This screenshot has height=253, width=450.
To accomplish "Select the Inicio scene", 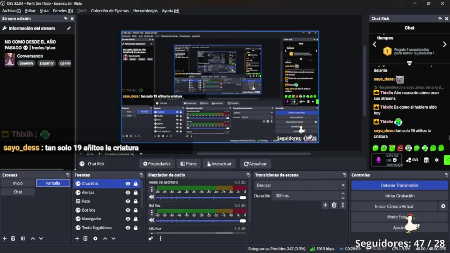I will [18, 183].
